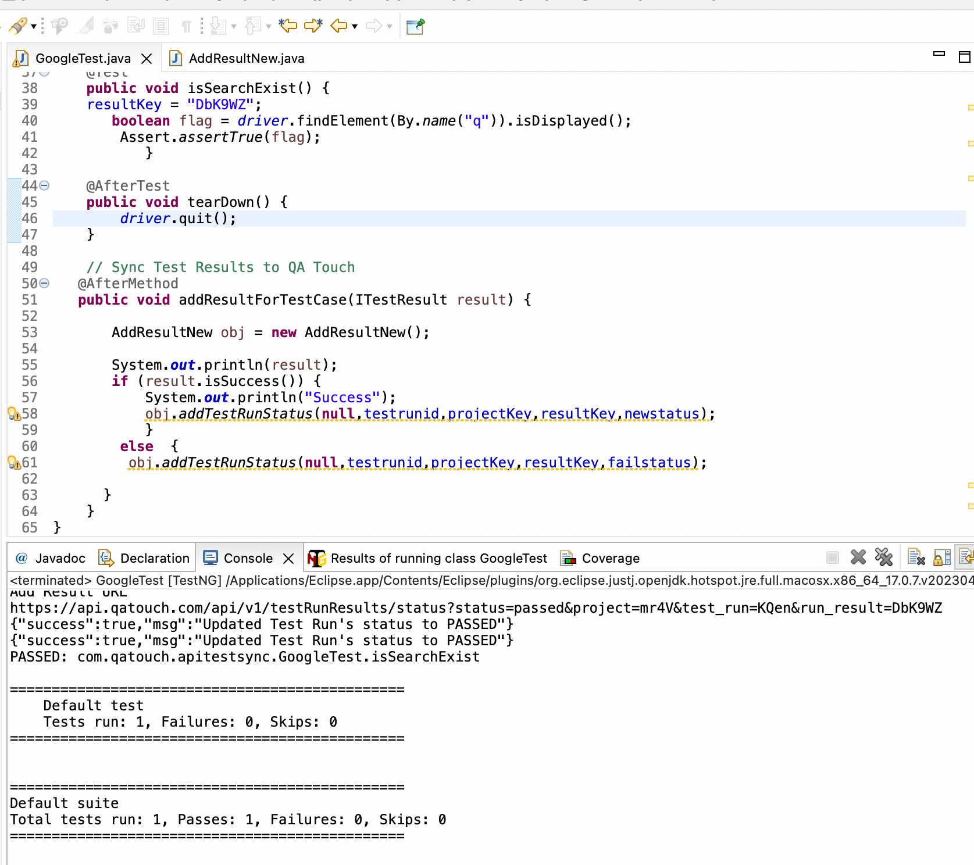The height and width of the screenshot is (865, 974).
Task: Select the Console view tab
Action: 248,558
